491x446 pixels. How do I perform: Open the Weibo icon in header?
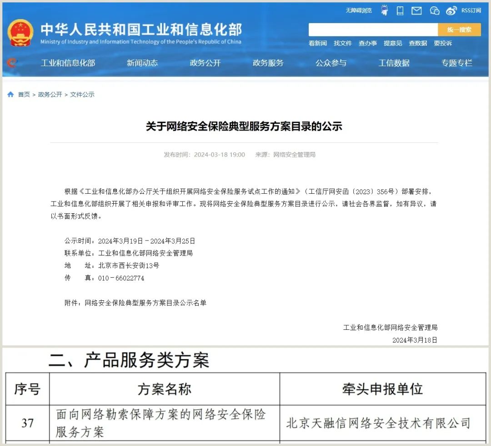coord(451,10)
